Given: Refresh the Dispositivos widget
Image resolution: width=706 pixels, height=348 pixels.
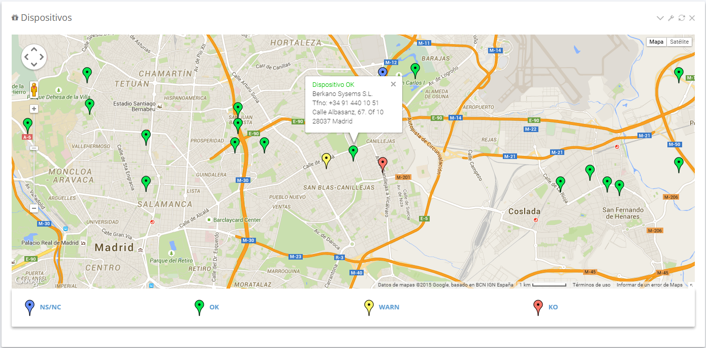Looking at the screenshot, I should [682, 18].
